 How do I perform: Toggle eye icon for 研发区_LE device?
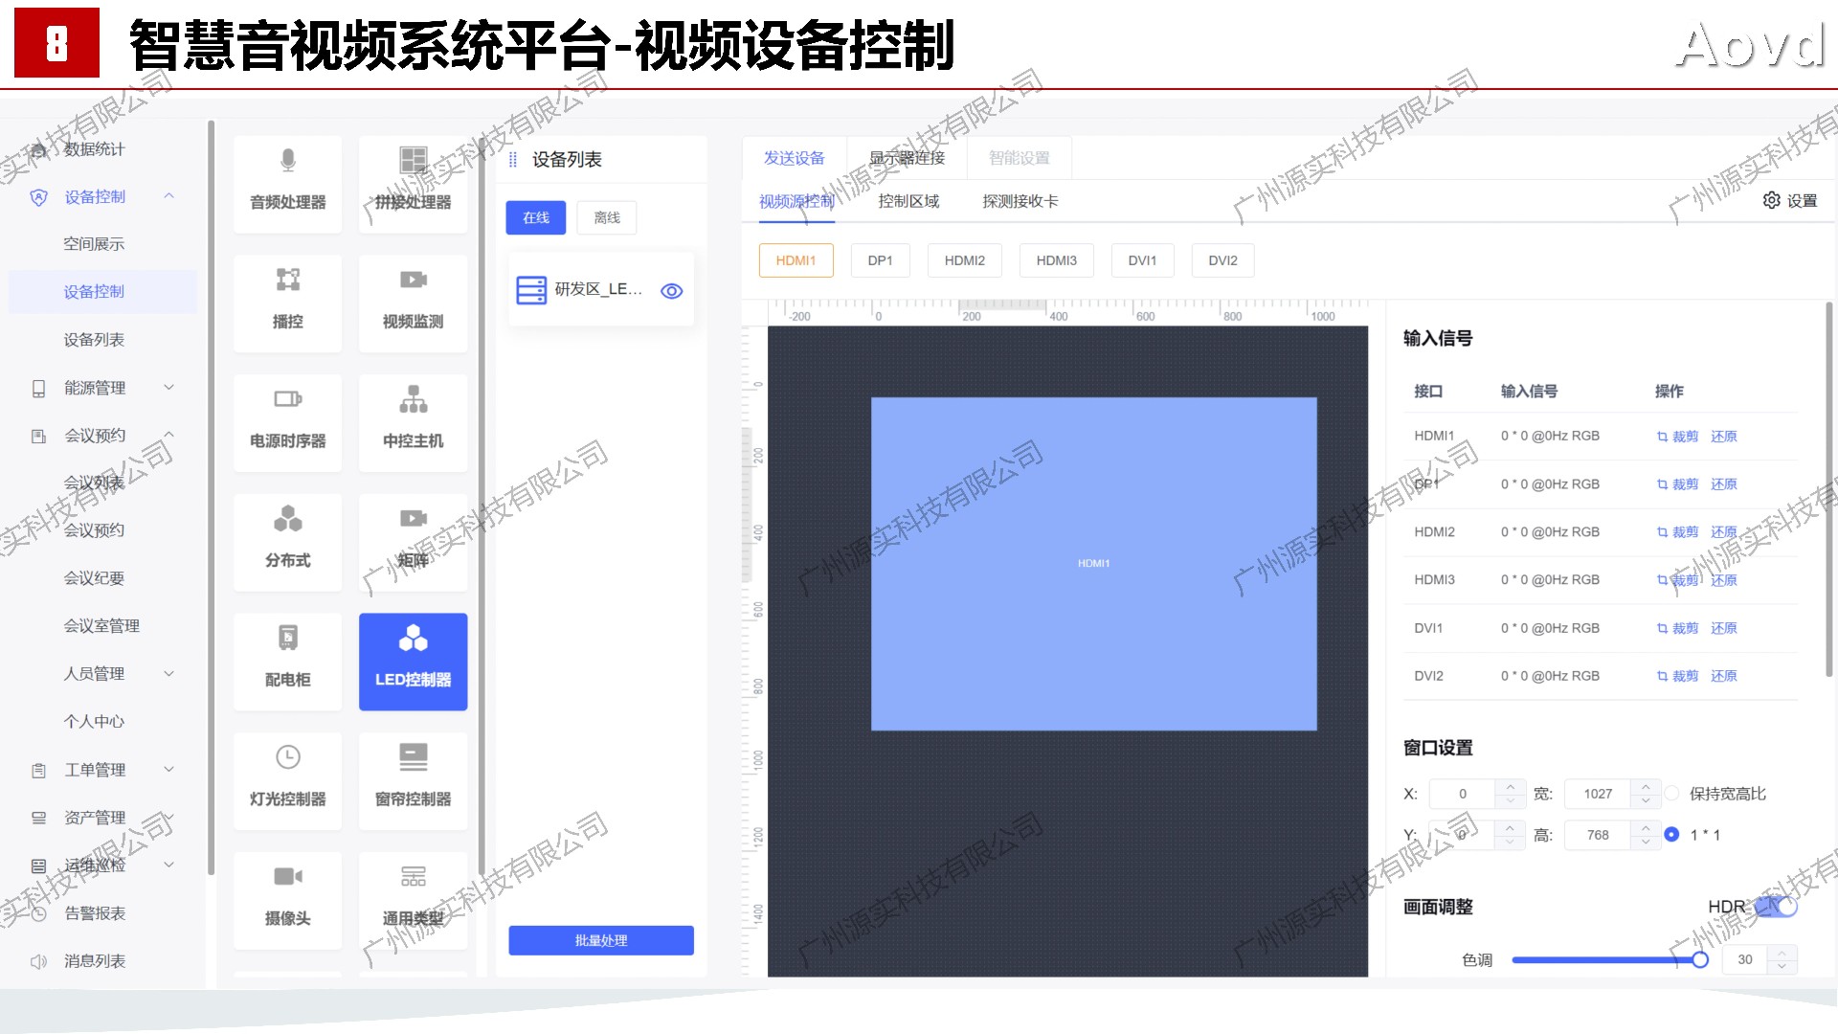[x=672, y=291]
